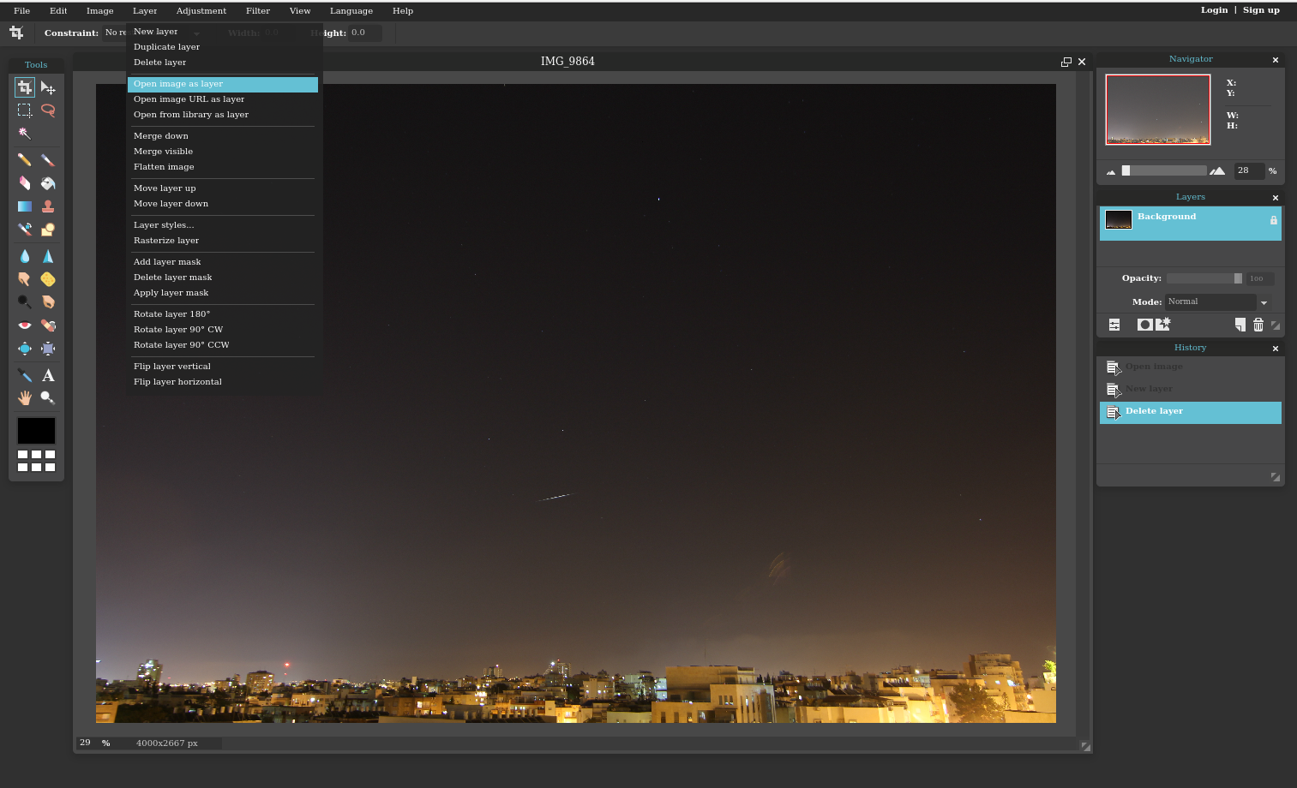Add a layer mask via Layers panel icon

[1144, 325]
